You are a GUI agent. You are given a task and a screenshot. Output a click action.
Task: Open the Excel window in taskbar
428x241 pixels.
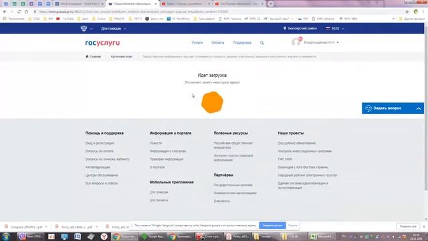pos(322,236)
